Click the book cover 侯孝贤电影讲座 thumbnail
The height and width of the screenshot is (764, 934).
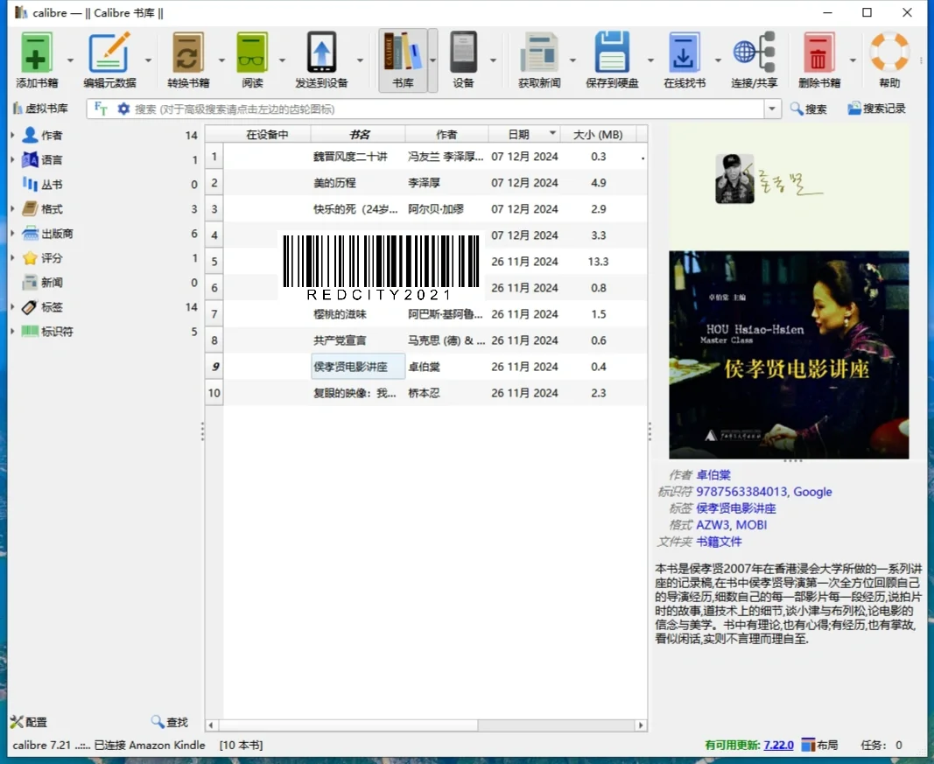tap(789, 355)
